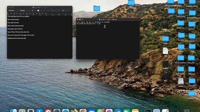Zoom the Terminal window with the green button
The height and width of the screenshot is (112, 200).
[82, 20]
